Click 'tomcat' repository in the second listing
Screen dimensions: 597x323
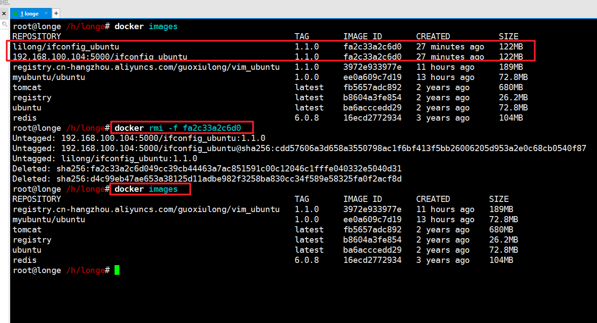click(27, 230)
